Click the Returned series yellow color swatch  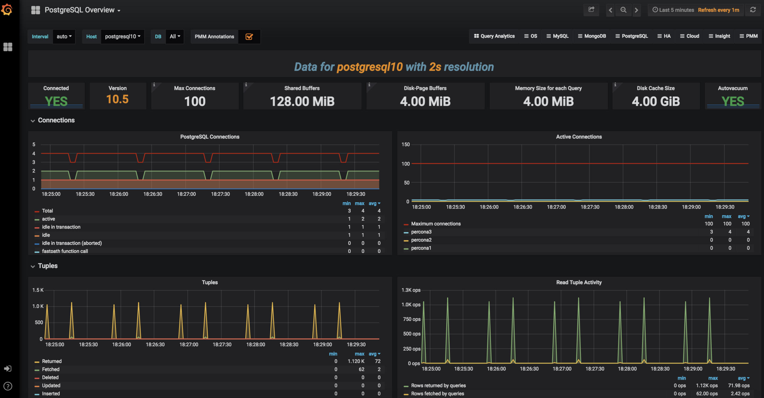pos(37,362)
